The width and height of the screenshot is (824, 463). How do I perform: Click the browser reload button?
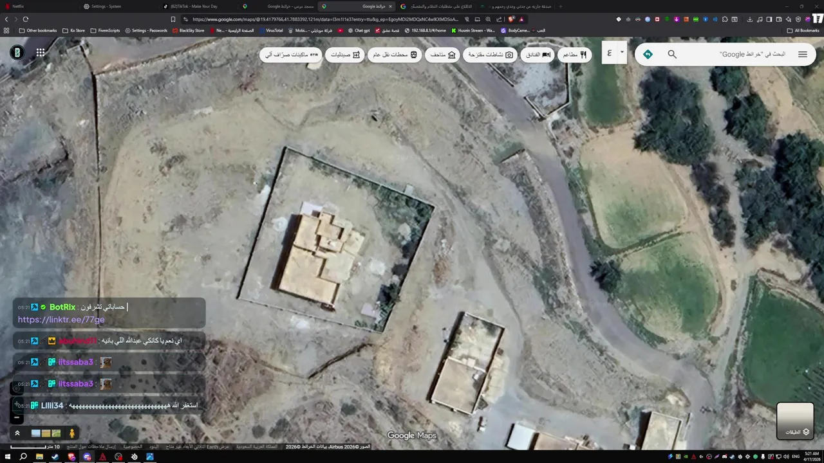tap(26, 19)
